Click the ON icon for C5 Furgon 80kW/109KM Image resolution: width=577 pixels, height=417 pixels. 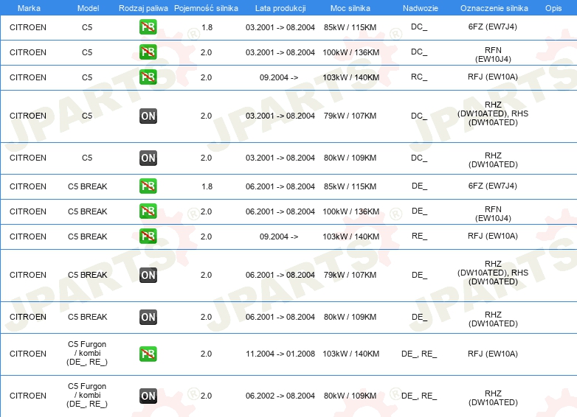pyautogui.click(x=148, y=396)
